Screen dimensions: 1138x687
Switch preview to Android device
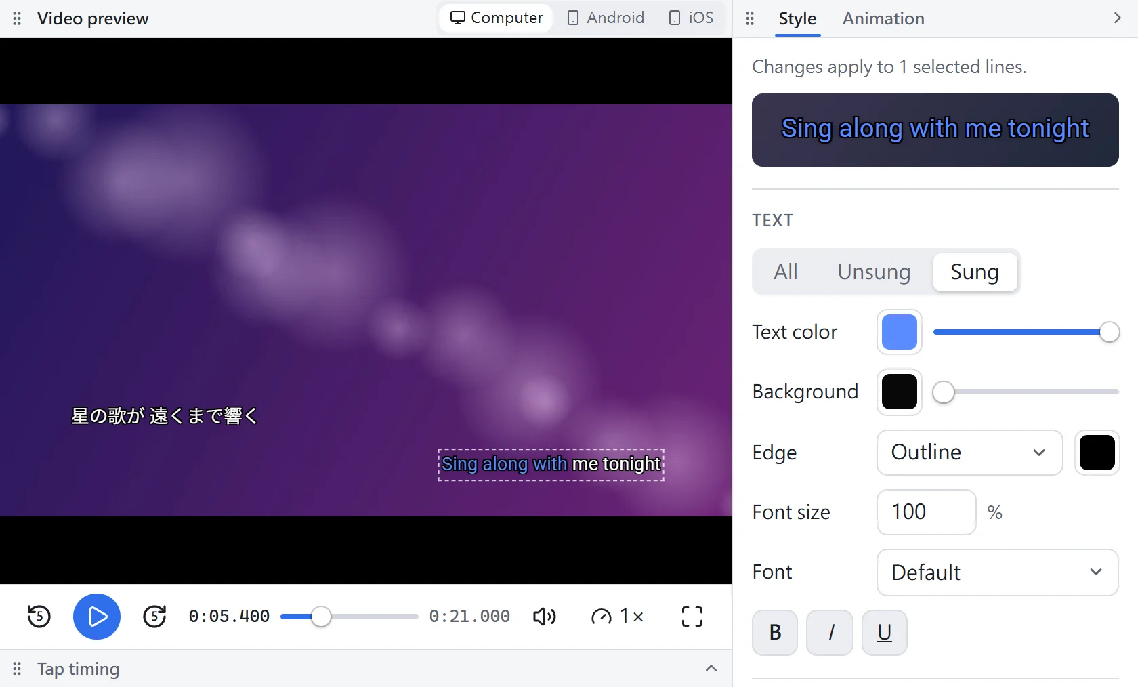coord(606,18)
